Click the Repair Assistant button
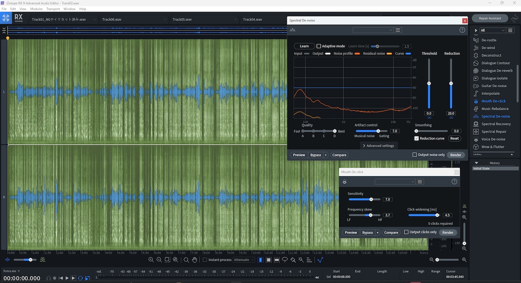 click(x=490, y=19)
